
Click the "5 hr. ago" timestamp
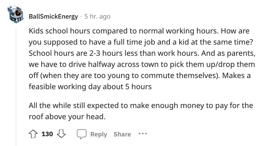tap(97, 16)
